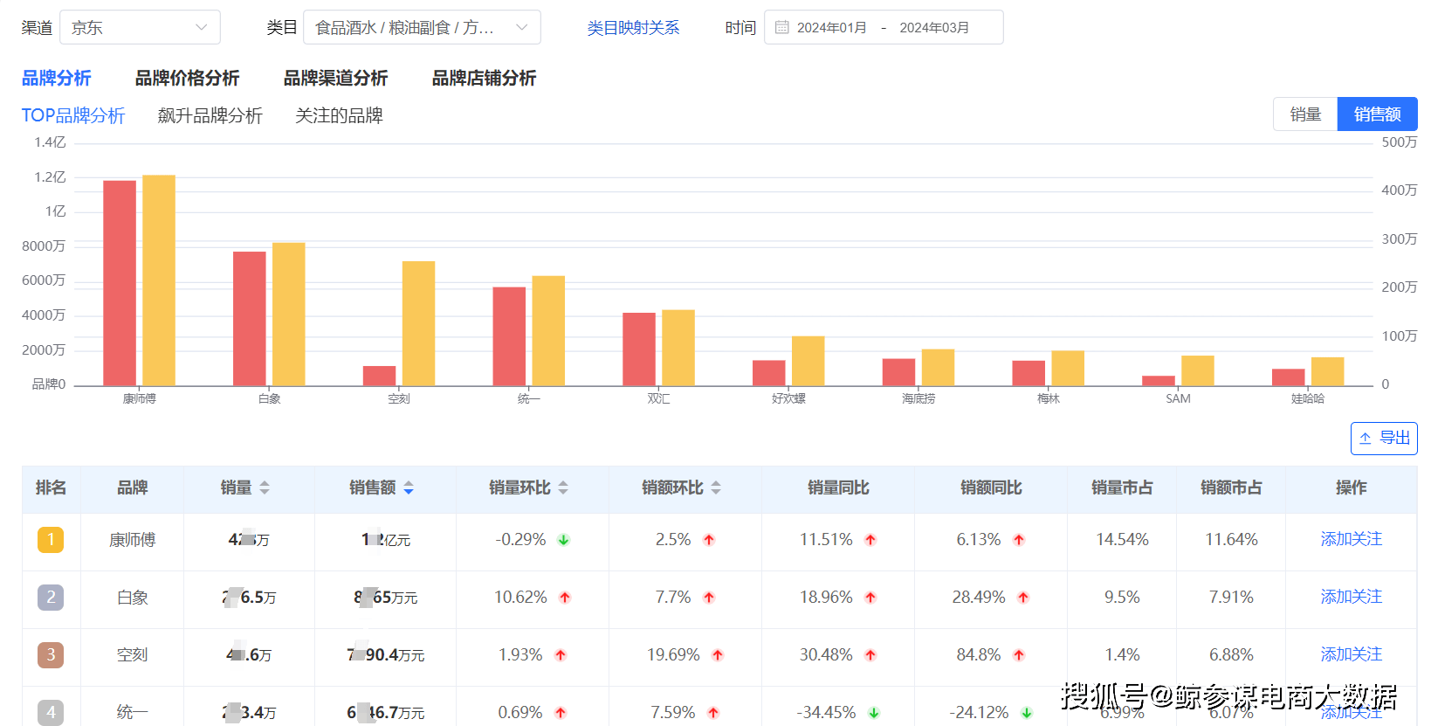
Task: Open the 类目 食品酒水 dropdown
Action: tap(422, 27)
